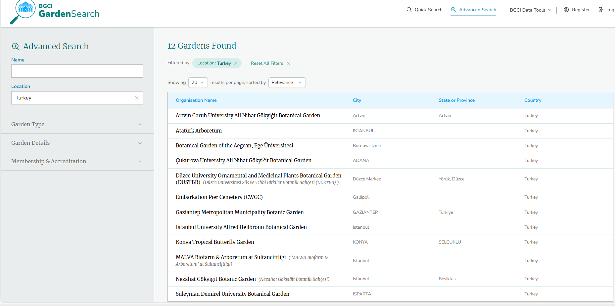
Task: Sort by Organisation Name column header
Action: click(196, 100)
